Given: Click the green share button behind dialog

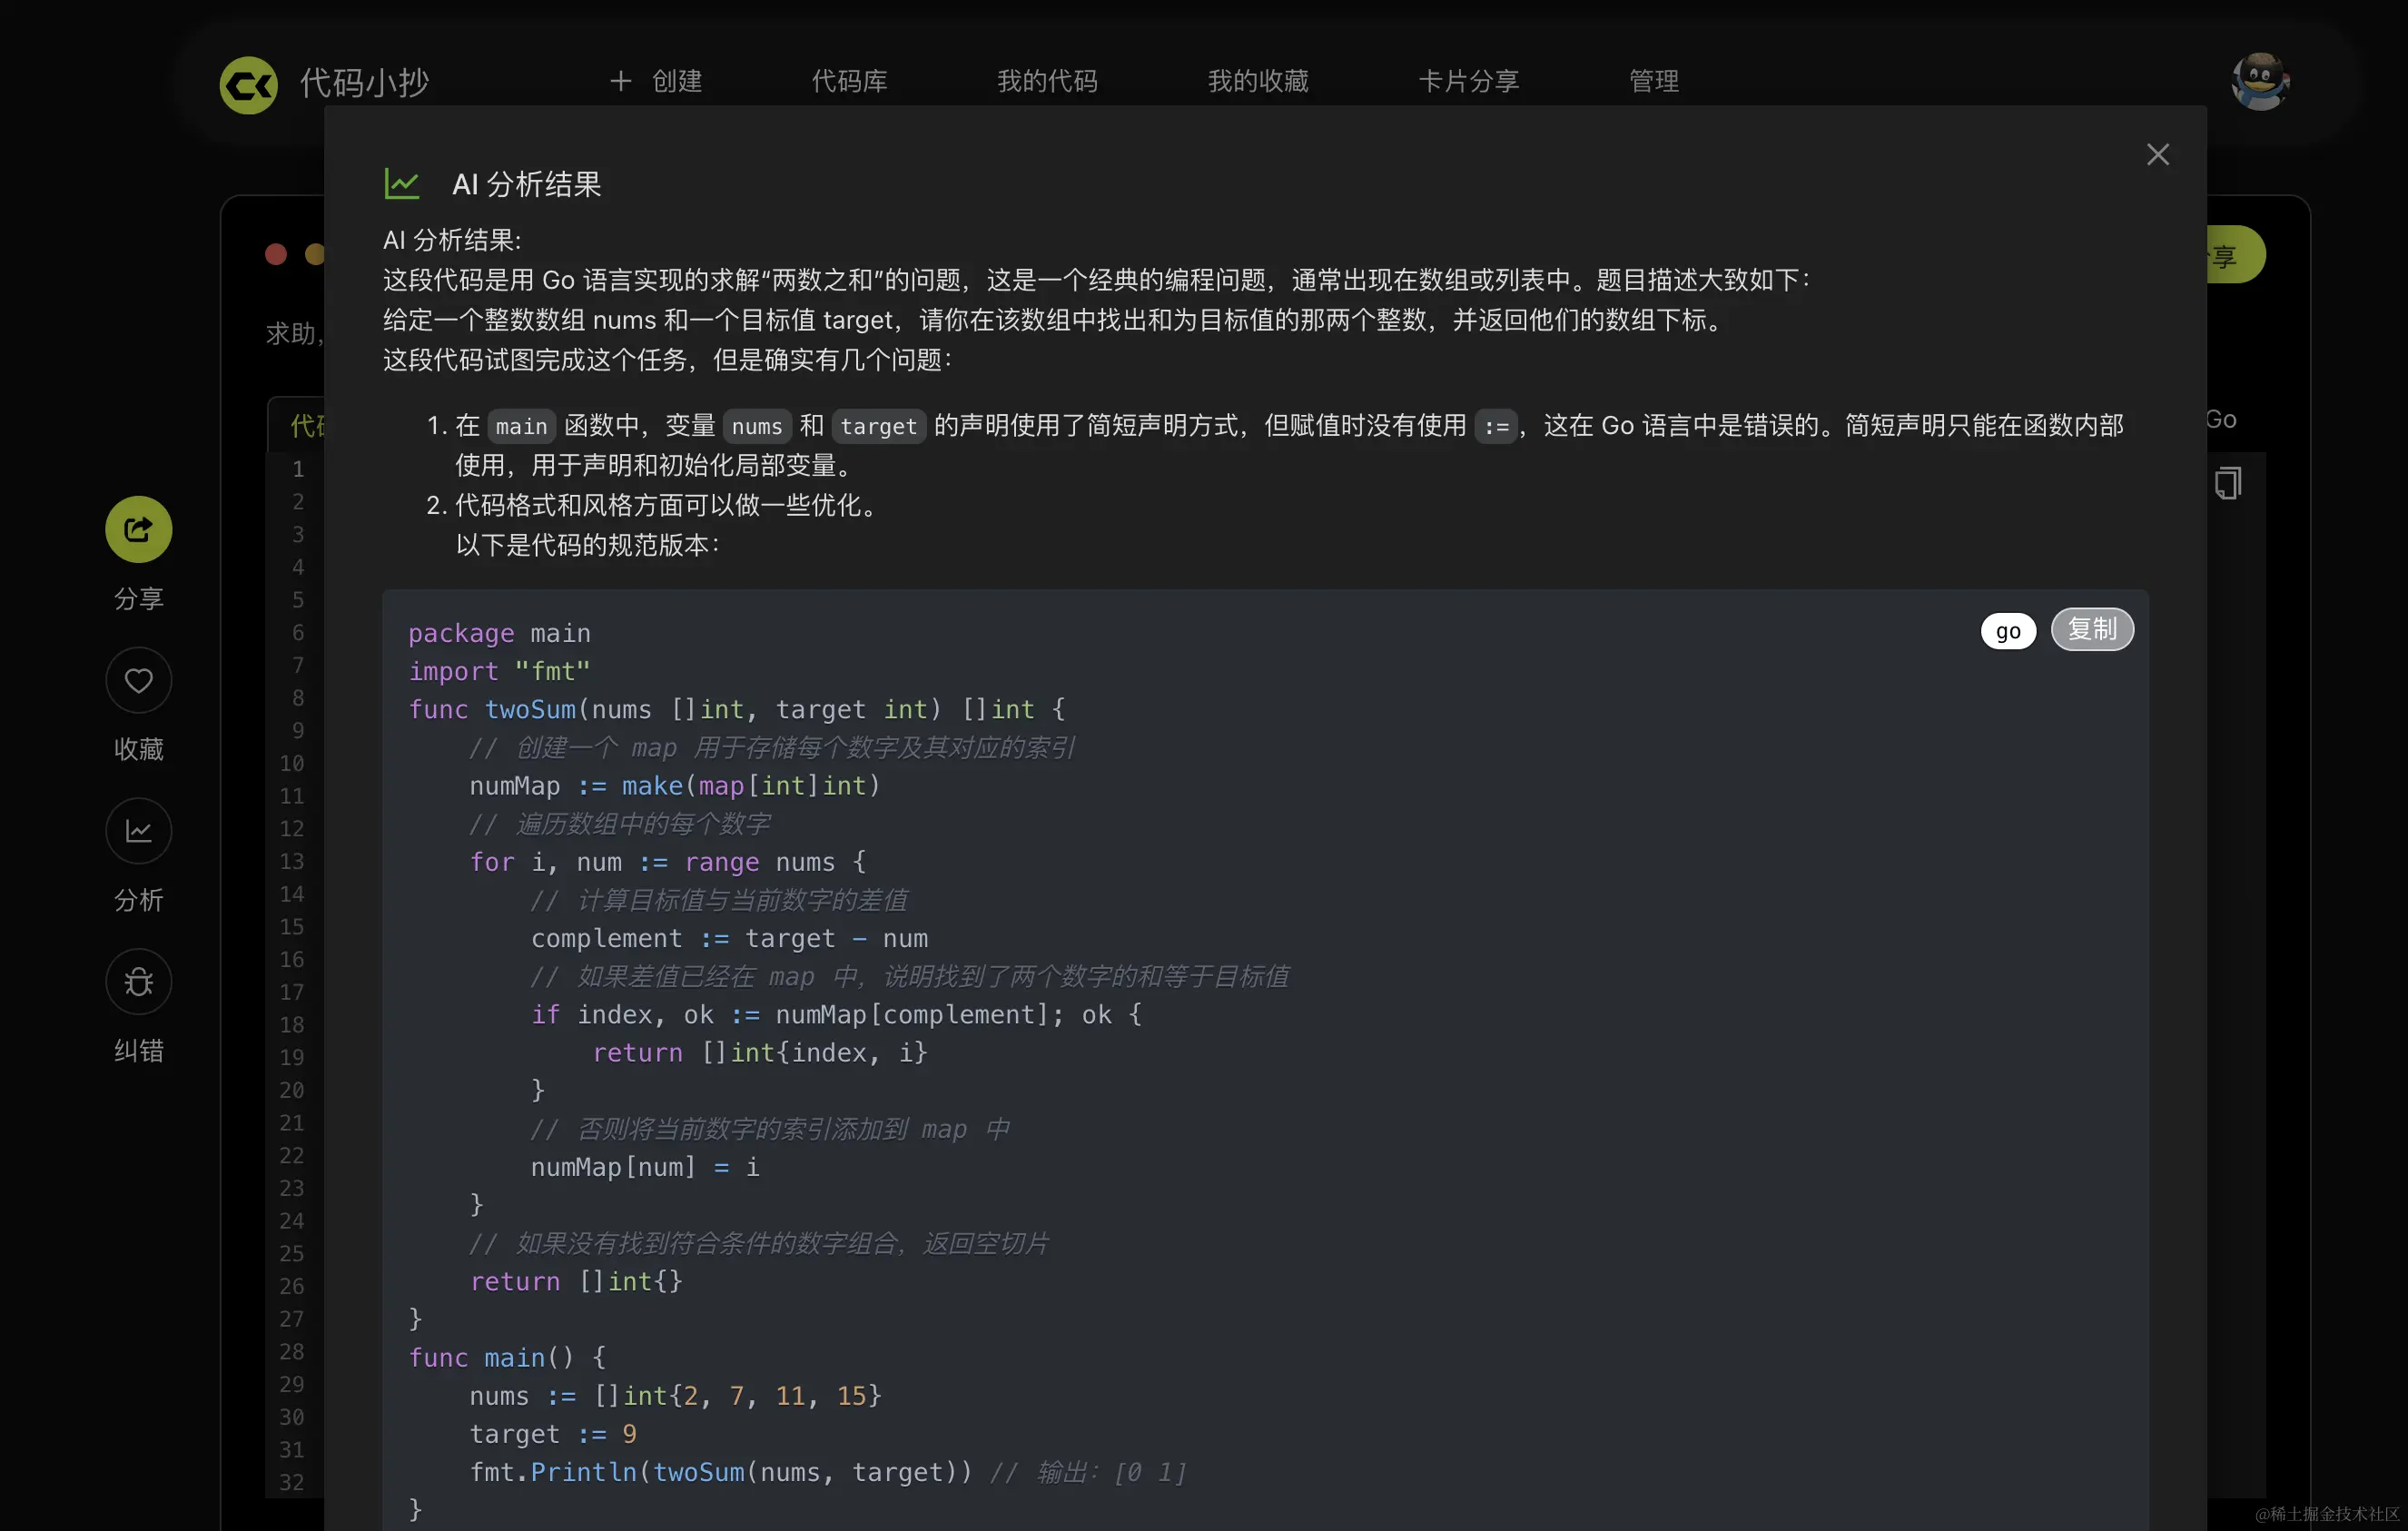Looking at the screenshot, I should pos(2236,256).
